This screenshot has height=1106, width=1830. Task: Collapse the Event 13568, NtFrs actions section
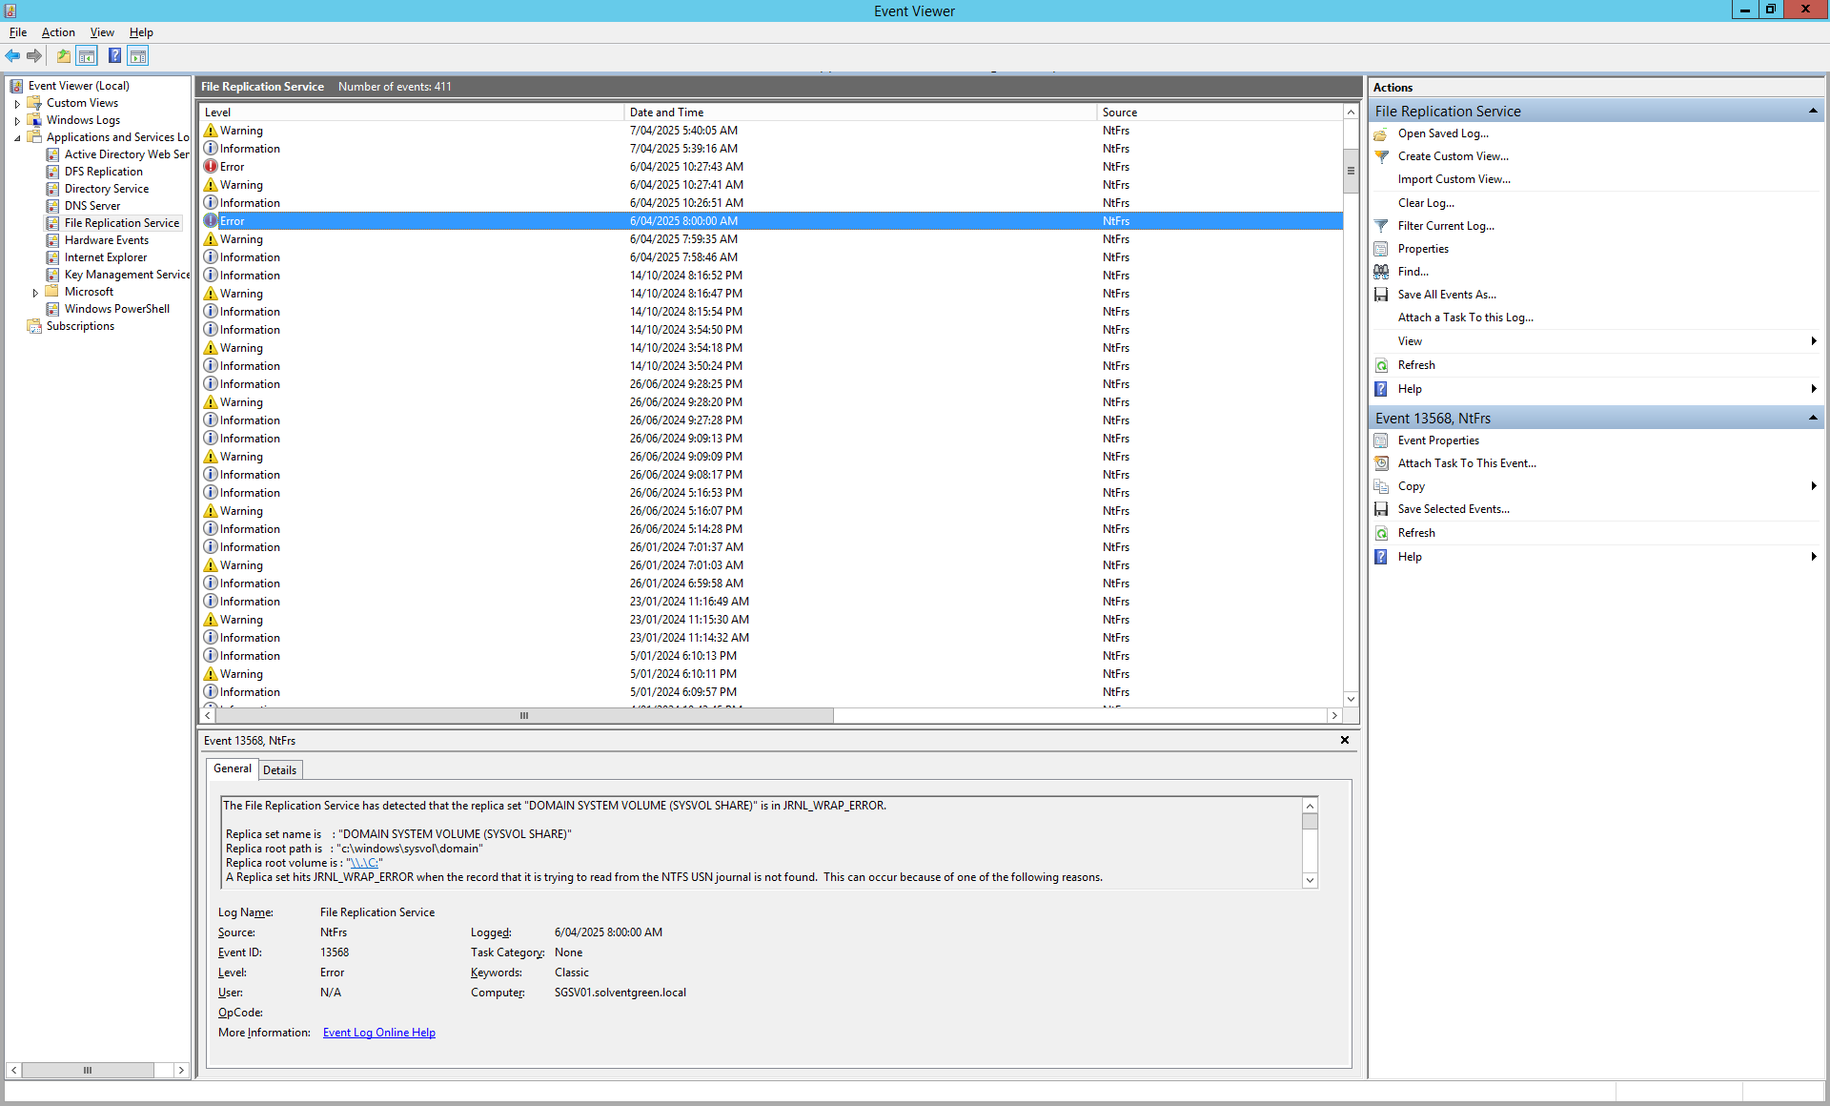(1812, 419)
